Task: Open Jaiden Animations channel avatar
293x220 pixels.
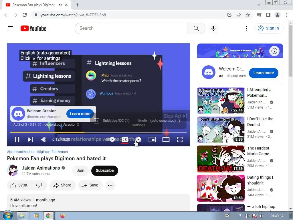Action: click(x=13, y=170)
